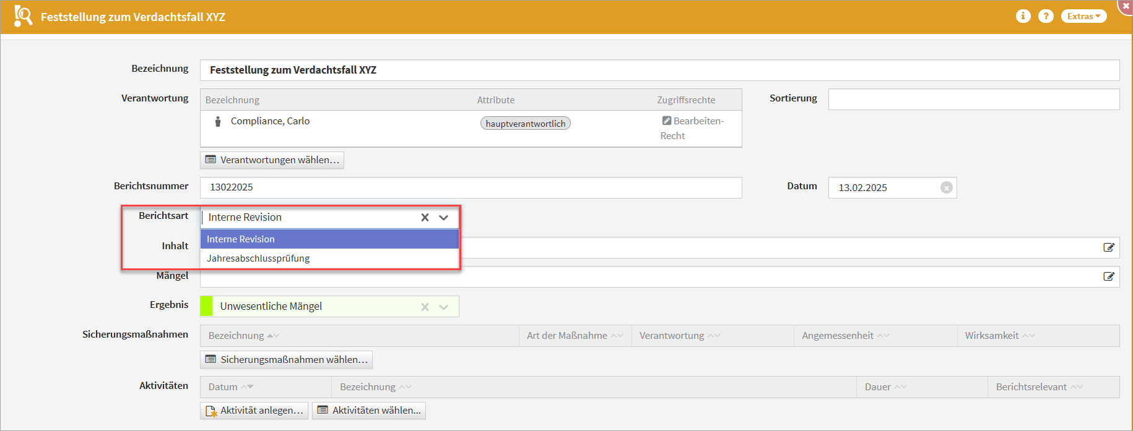Click the info icon in header

click(x=1023, y=16)
